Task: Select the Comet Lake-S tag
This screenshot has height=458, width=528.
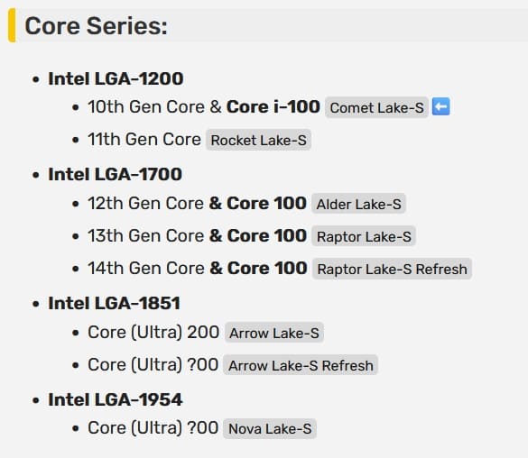Action: (376, 107)
